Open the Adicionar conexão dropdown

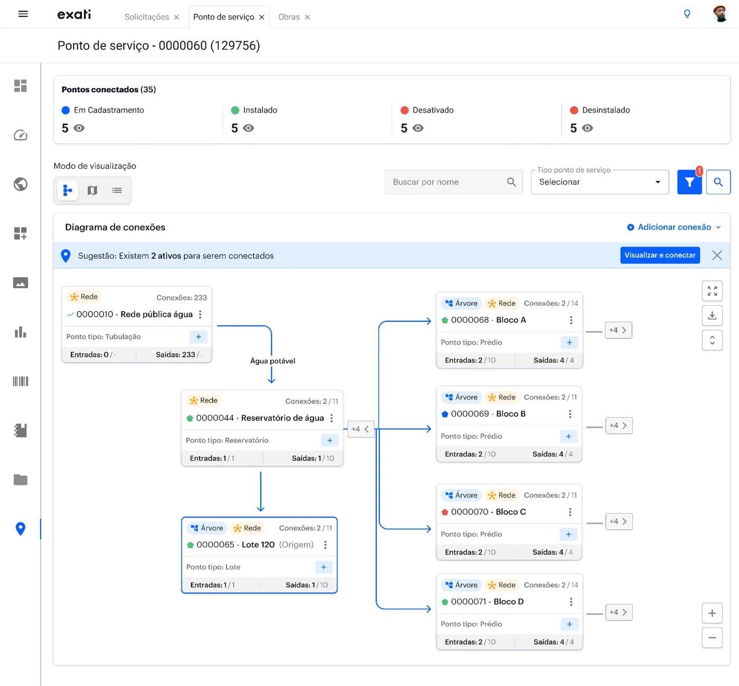point(674,227)
